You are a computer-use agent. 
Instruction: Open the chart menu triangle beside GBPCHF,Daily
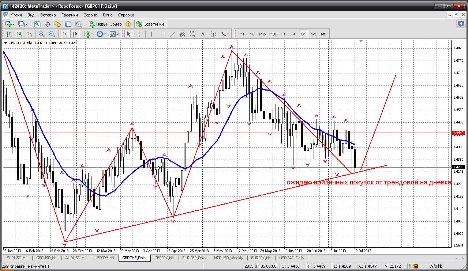click(x=5, y=43)
